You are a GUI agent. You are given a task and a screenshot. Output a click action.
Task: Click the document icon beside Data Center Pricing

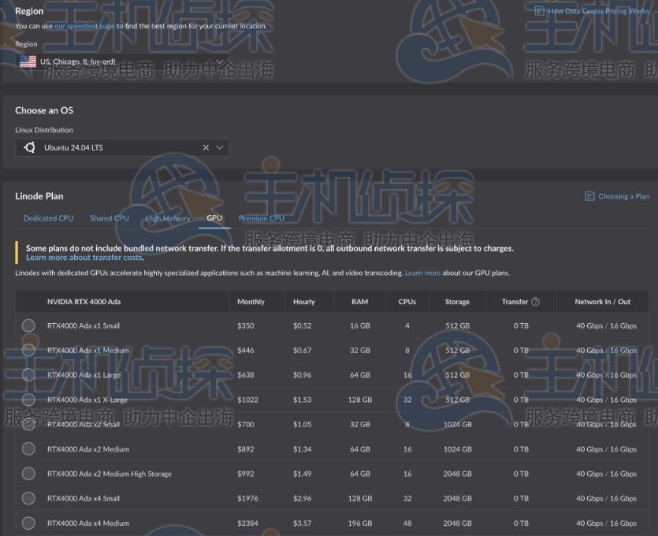pos(539,11)
